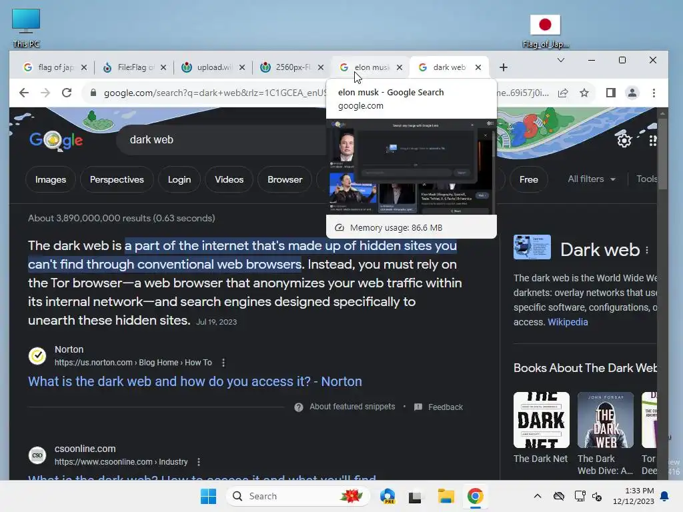Open Copilot preview icon on taskbar
Viewport: 683px width, 512px height.
click(x=388, y=496)
